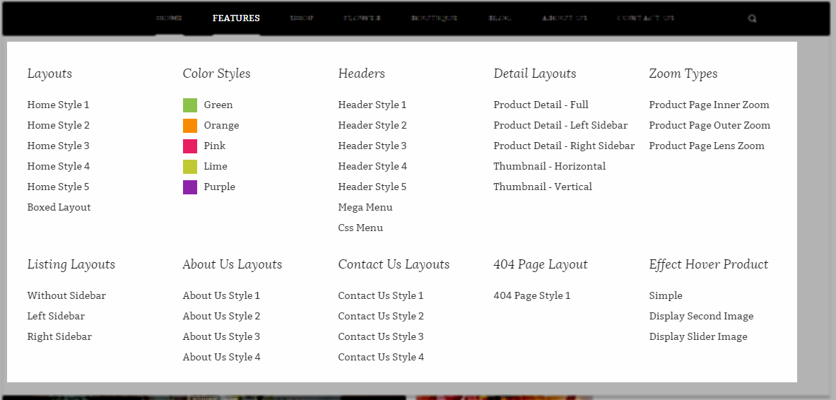
Task: Pick the Purple color swatch
Action: 190,187
